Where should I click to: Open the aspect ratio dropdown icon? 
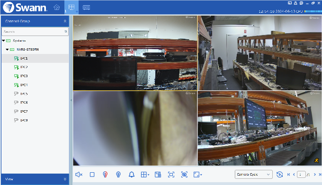197,175
